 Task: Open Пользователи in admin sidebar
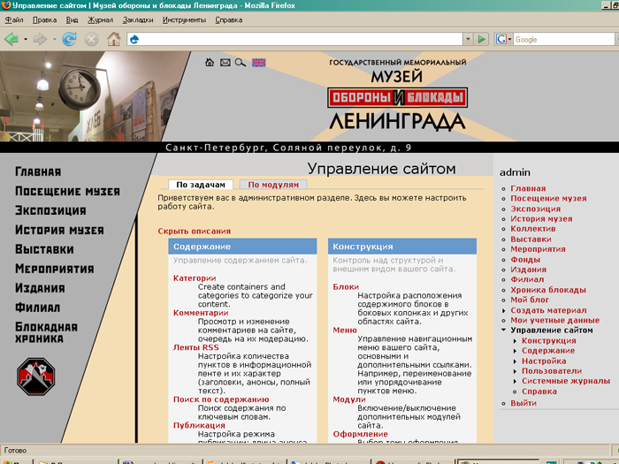click(552, 371)
